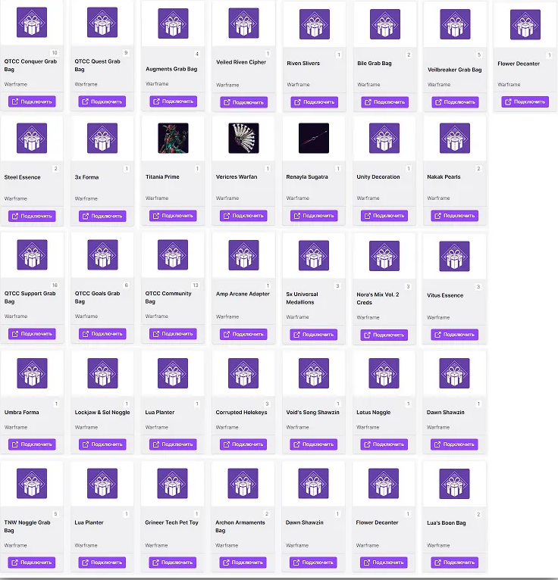The width and height of the screenshot is (558, 580).
Task: Click Подключить under Vitus Essence
Action: tap(454, 335)
